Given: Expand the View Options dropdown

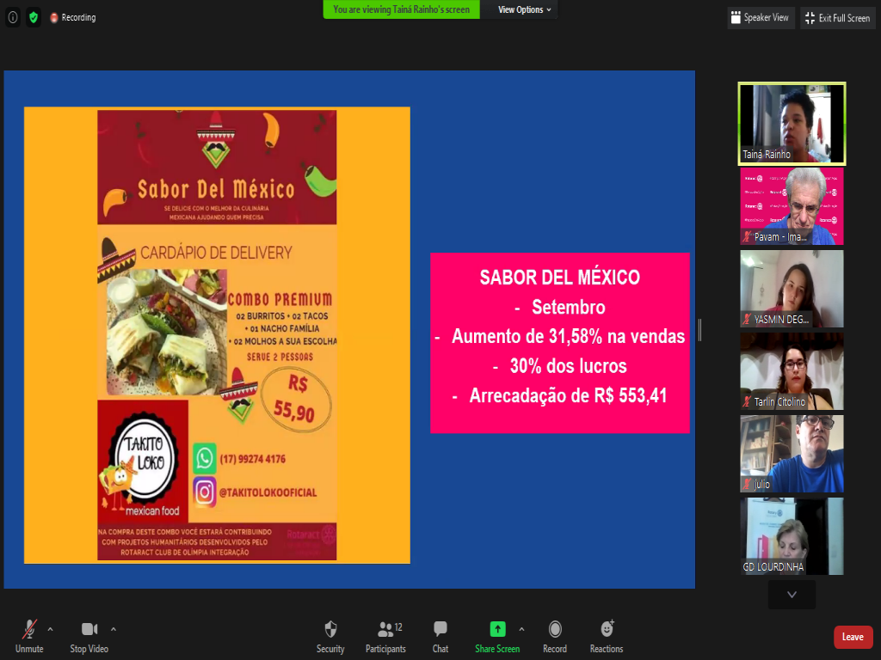Looking at the screenshot, I should (526, 9).
